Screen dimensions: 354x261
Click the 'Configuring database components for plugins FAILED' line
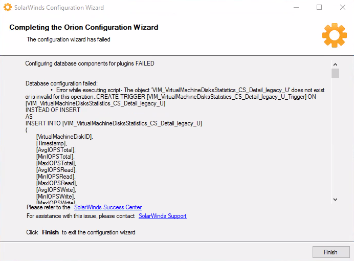coord(90,63)
